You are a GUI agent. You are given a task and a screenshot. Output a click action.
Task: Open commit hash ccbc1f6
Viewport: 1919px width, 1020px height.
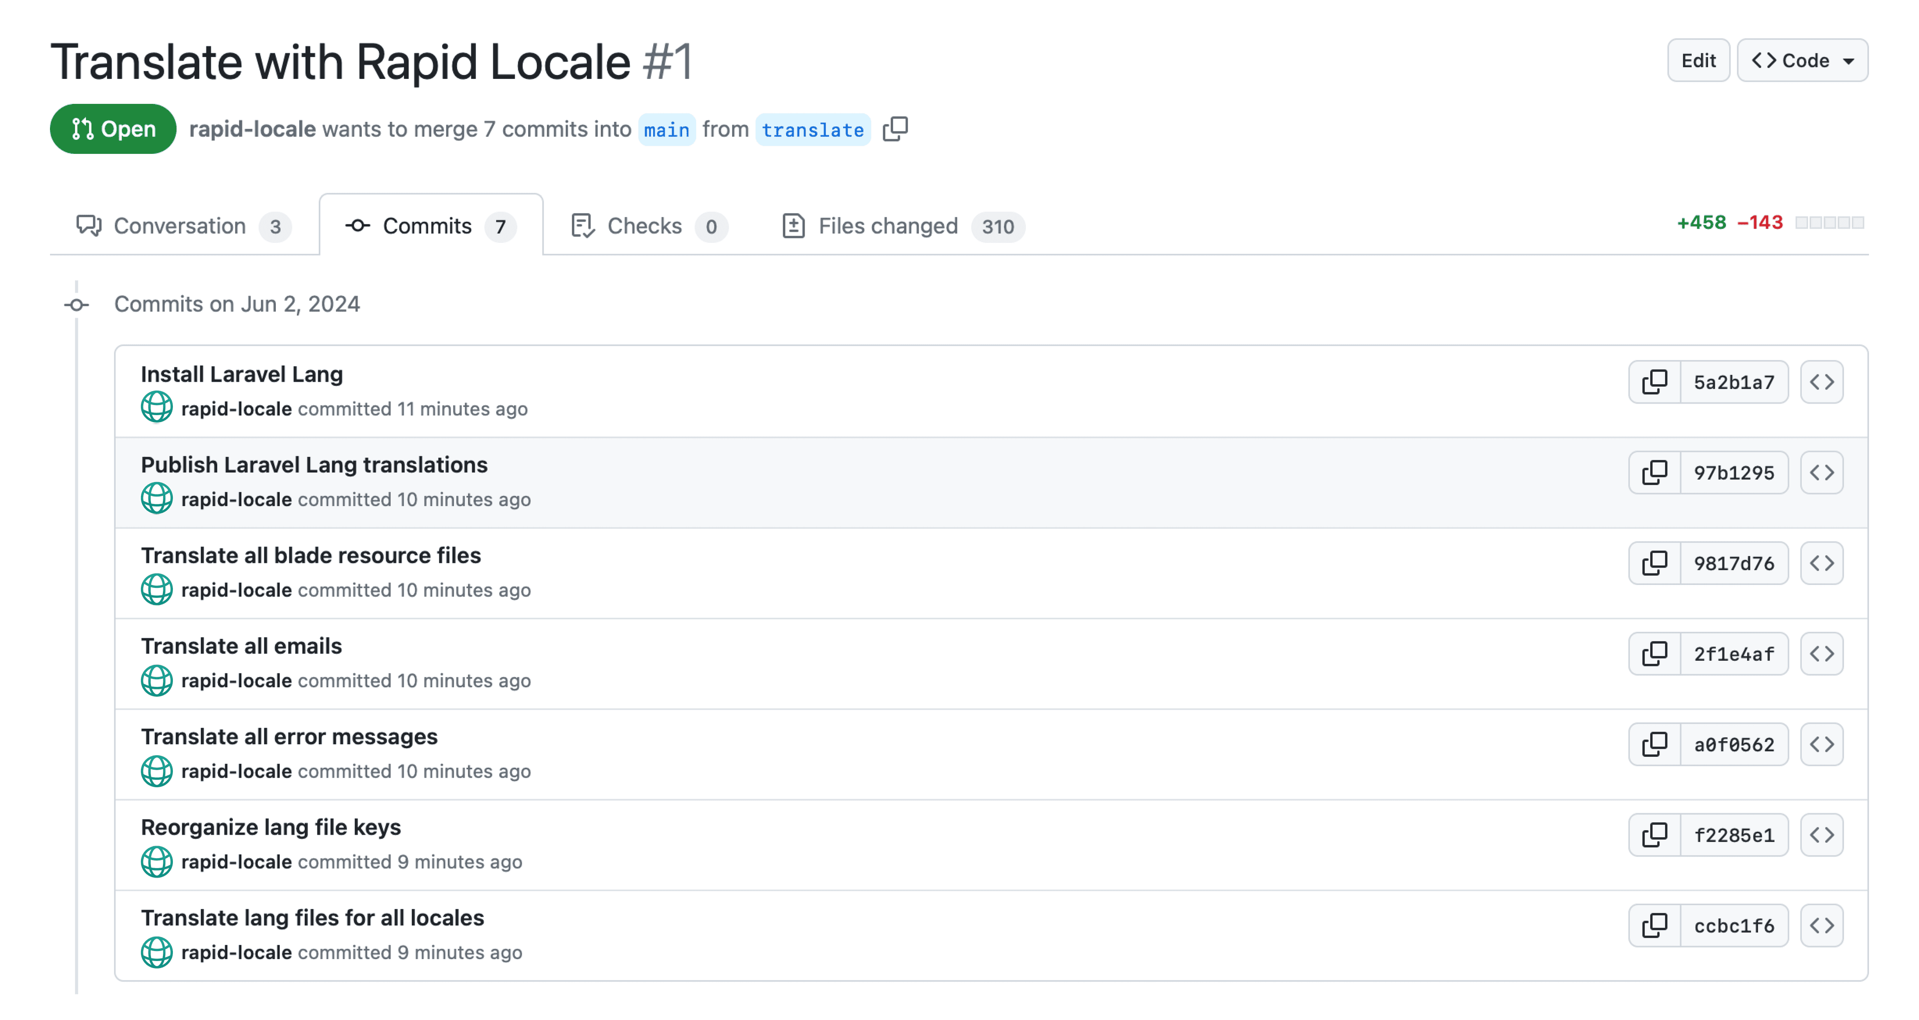tap(1734, 926)
